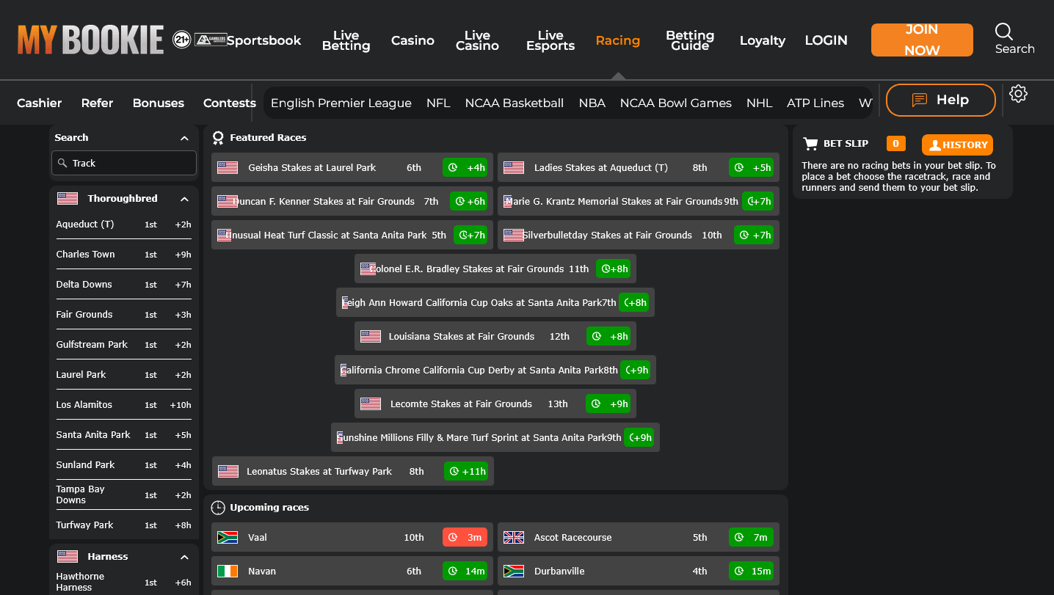Click the +4h timer on Geisha Stakes
The height and width of the screenshot is (595, 1054).
click(465, 168)
